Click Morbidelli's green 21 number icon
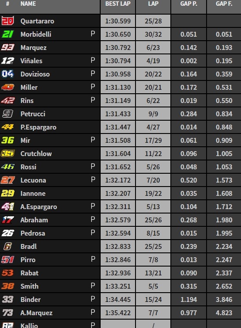Viewport: 241px width, 328px height. (8, 34)
